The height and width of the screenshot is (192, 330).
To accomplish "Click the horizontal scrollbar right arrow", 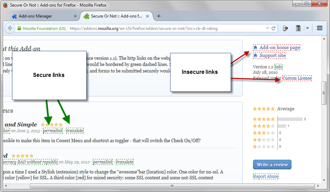I will click(318, 186).
